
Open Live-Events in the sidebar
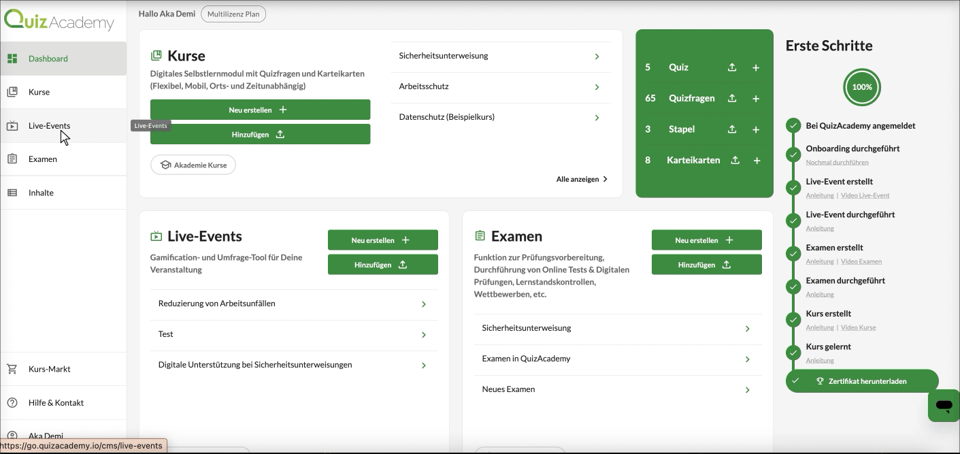tap(63, 125)
